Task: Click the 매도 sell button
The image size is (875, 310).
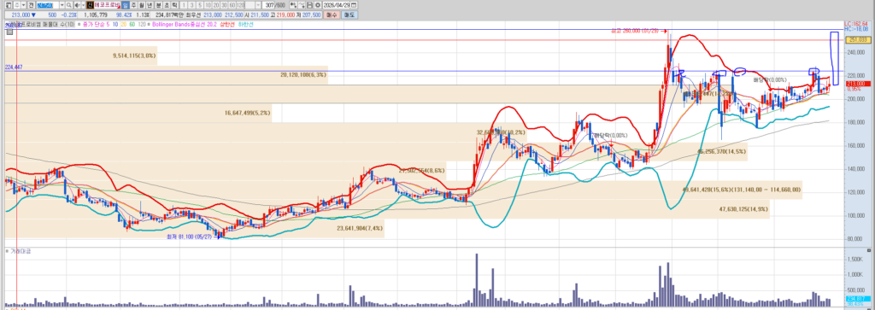Action: click(349, 15)
